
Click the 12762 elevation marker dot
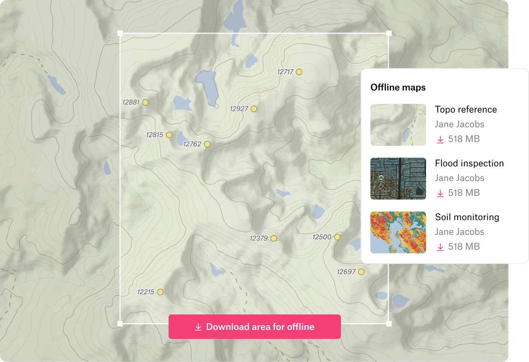[x=207, y=144]
